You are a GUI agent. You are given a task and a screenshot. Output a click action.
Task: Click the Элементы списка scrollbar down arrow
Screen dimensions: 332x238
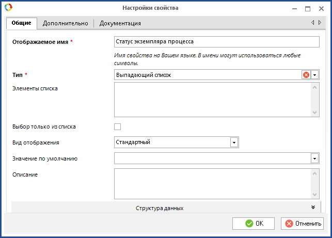pyautogui.click(x=315, y=112)
